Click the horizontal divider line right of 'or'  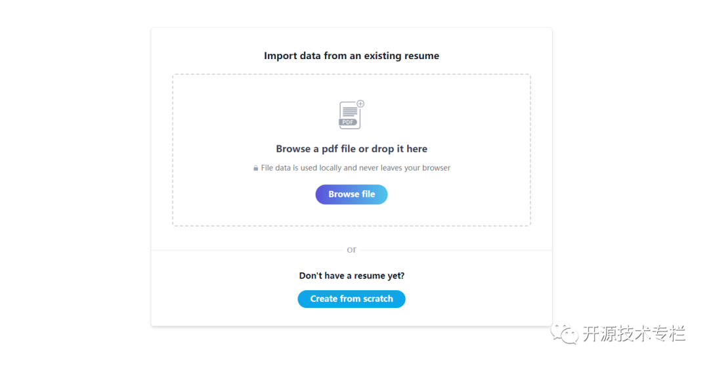[456, 250]
